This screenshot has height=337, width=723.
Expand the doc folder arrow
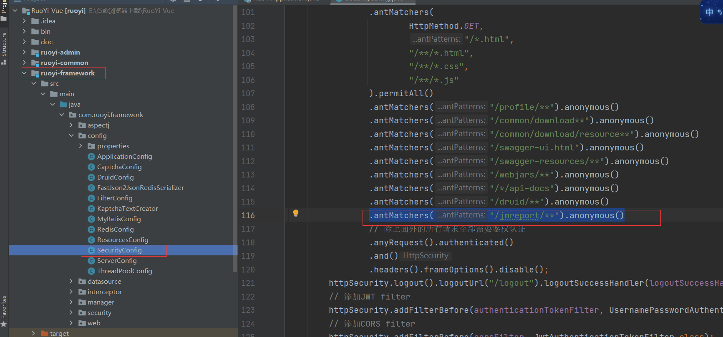coord(24,42)
